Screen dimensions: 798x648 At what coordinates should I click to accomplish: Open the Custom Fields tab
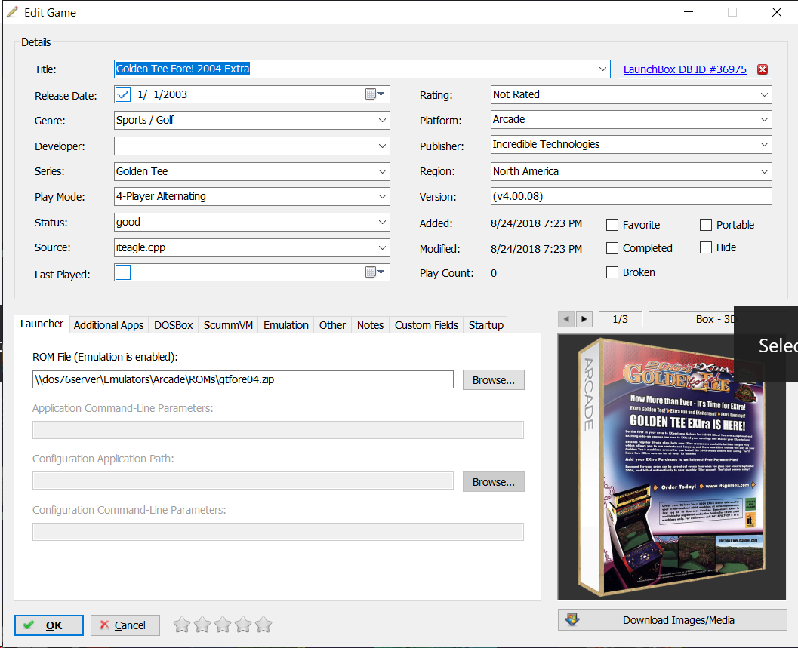tap(427, 325)
